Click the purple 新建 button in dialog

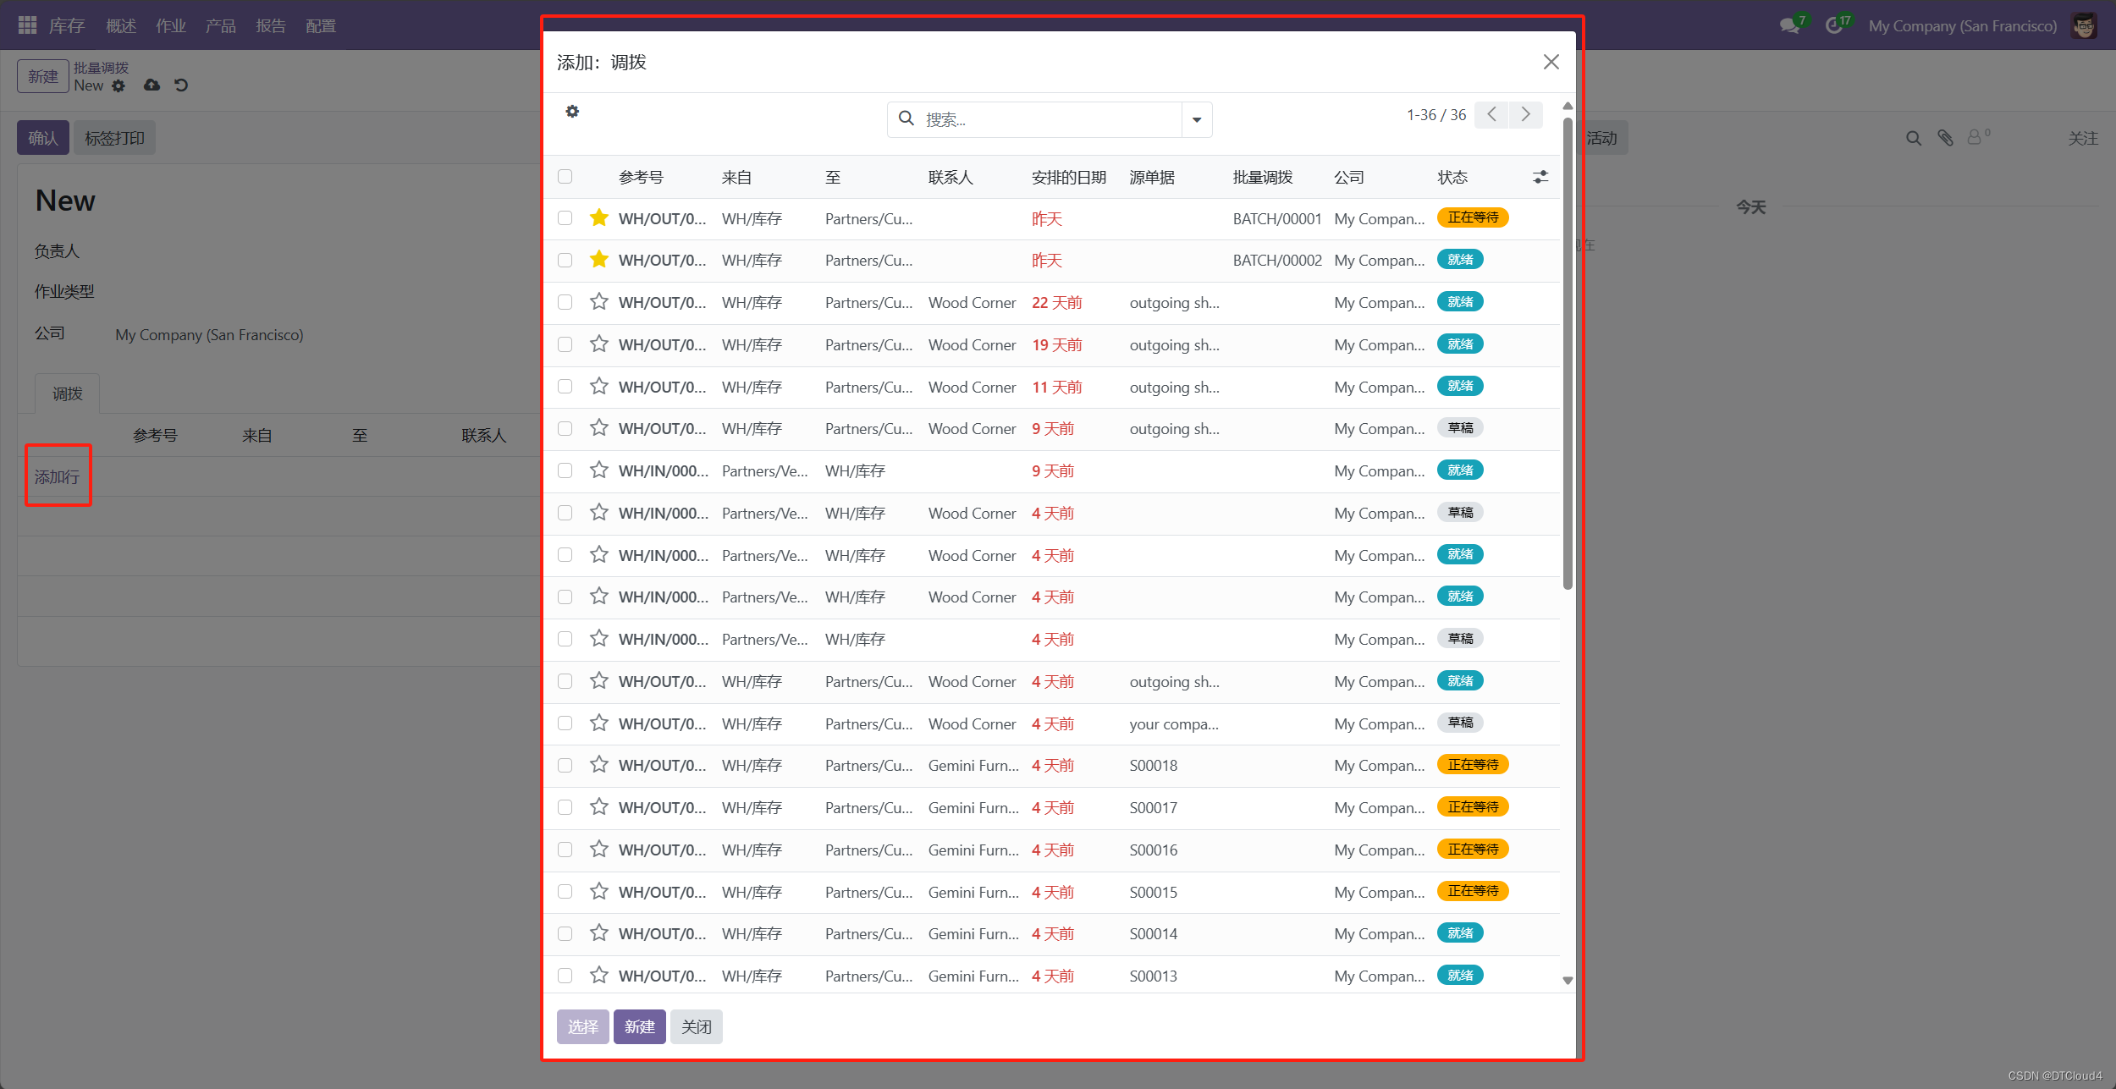(639, 1026)
